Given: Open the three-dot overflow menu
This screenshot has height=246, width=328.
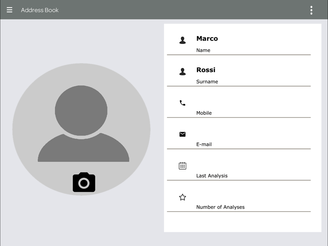Looking at the screenshot, I should (311, 10).
